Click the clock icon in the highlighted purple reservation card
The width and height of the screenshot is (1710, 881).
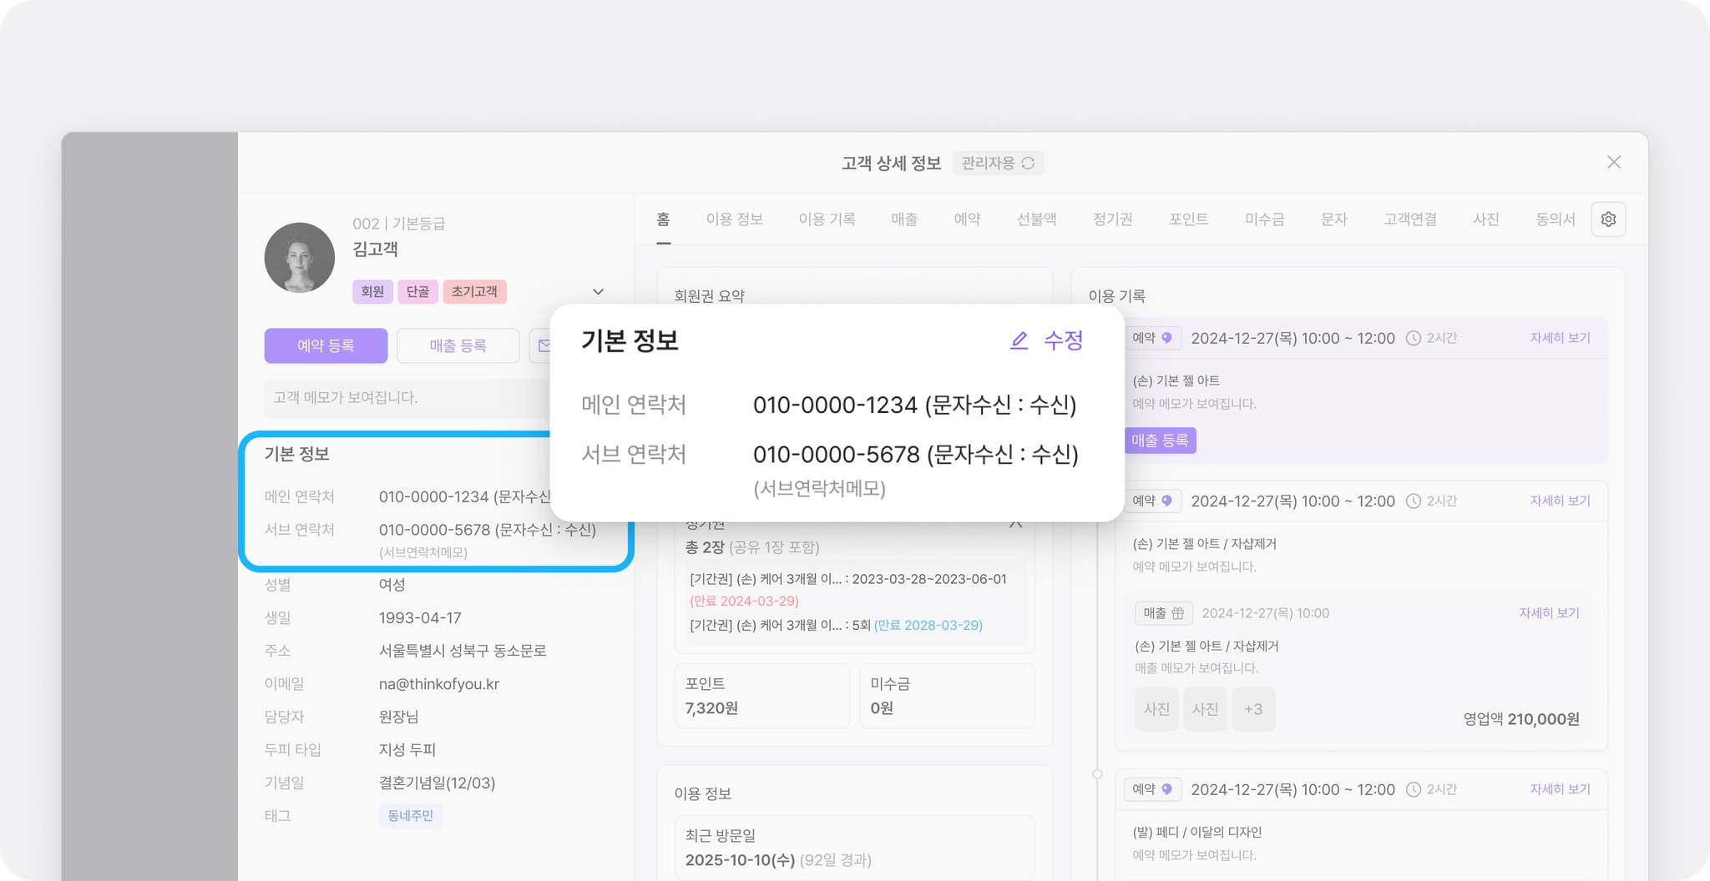[1414, 338]
